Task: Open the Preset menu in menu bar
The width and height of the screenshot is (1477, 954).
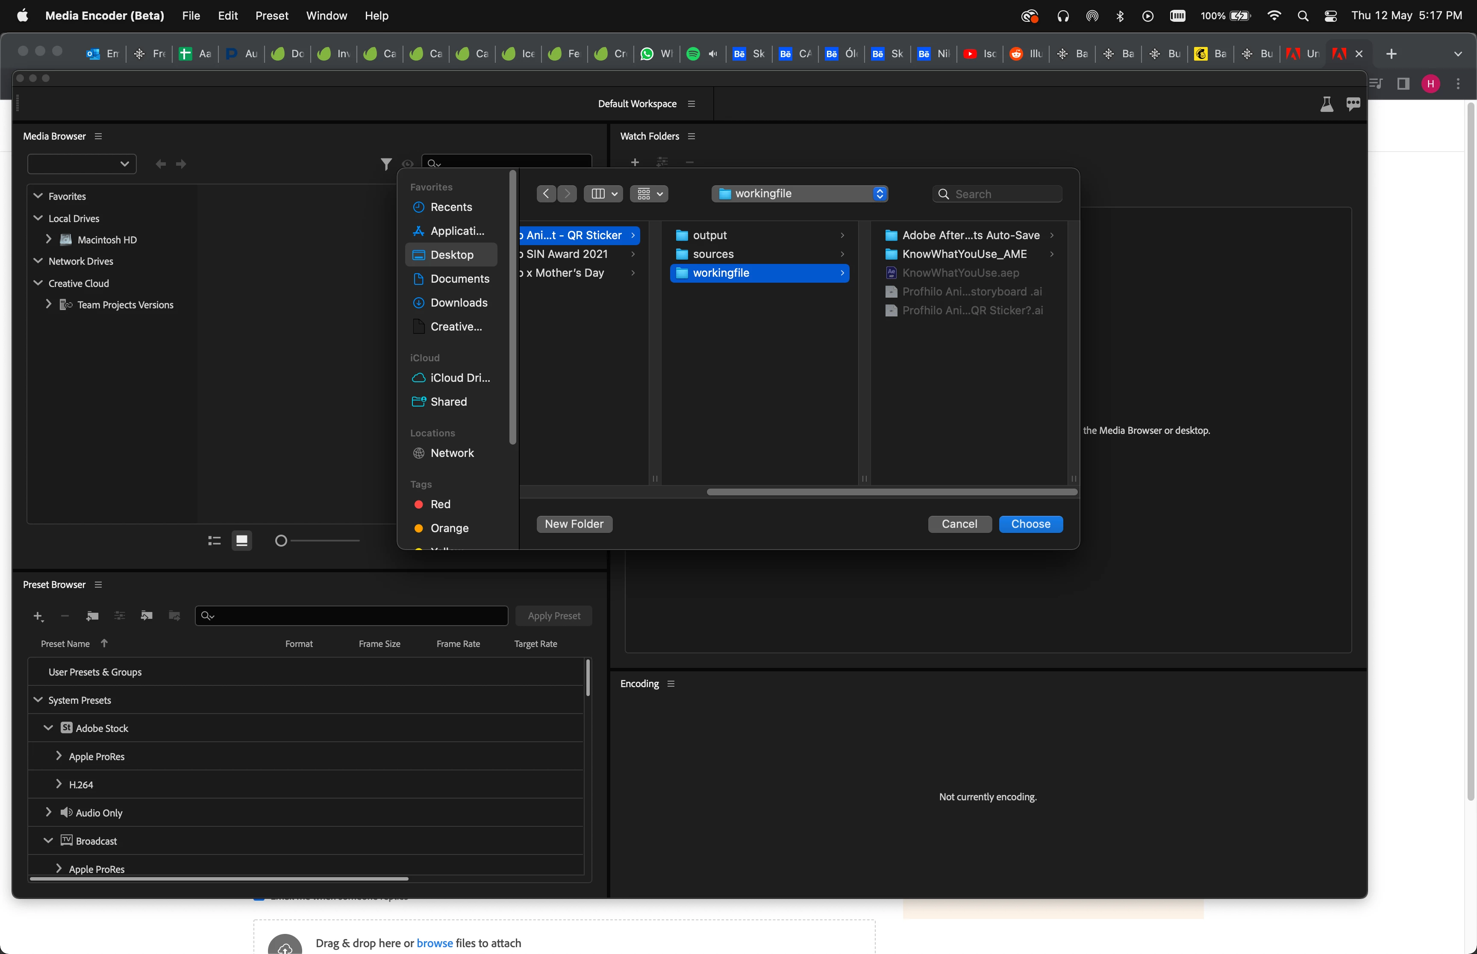Action: tap(271, 15)
